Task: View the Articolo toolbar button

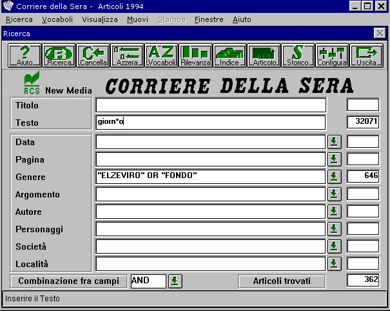Action: (x=264, y=55)
